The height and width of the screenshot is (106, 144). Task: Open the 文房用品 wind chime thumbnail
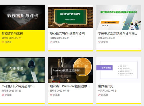(22, 70)
